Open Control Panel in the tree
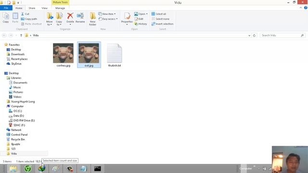Image resolution: width=308 pixels, height=173 pixels. pos(17,135)
